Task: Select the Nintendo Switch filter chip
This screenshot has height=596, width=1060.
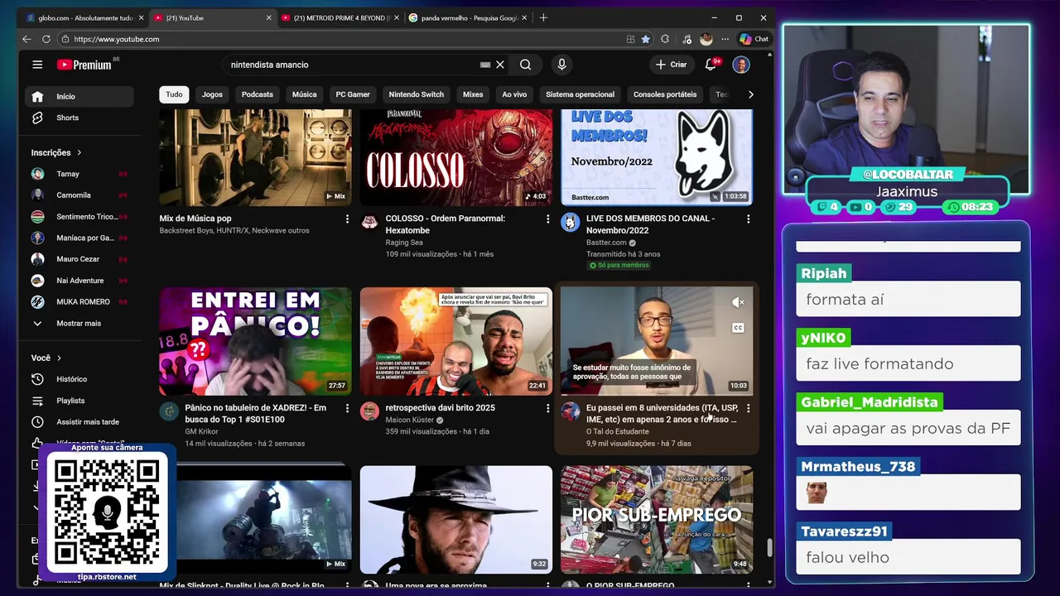Action: click(x=417, y=94)
